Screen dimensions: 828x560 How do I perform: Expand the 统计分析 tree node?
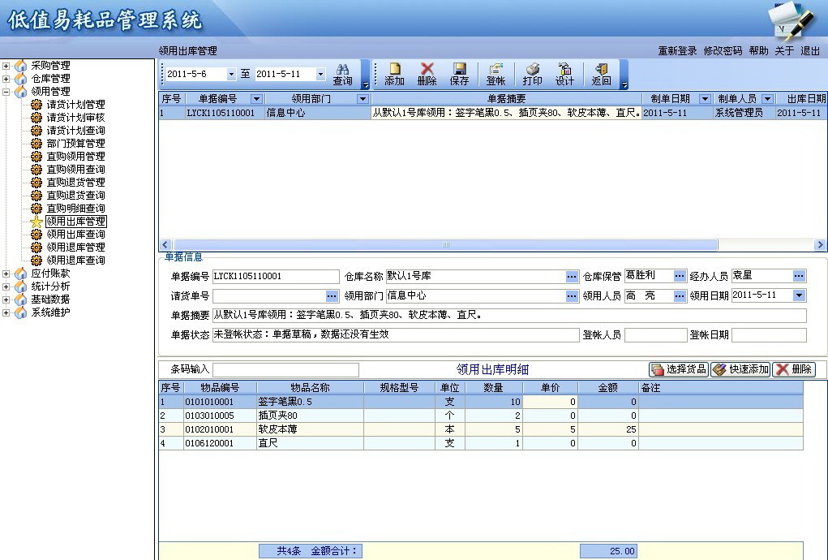(x=6, y=286)
